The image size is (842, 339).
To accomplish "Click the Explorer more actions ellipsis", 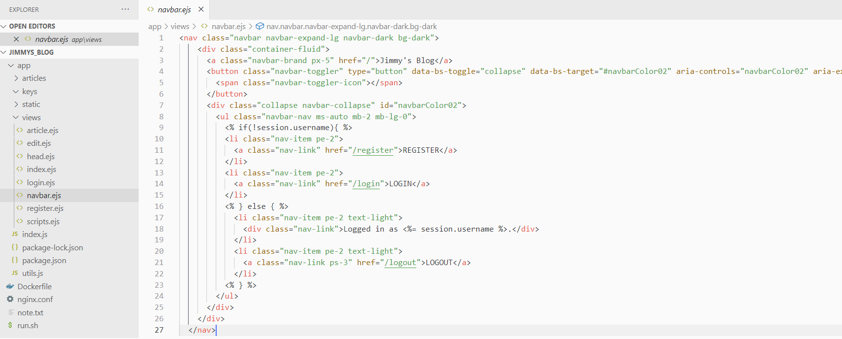I will [125, 9].
